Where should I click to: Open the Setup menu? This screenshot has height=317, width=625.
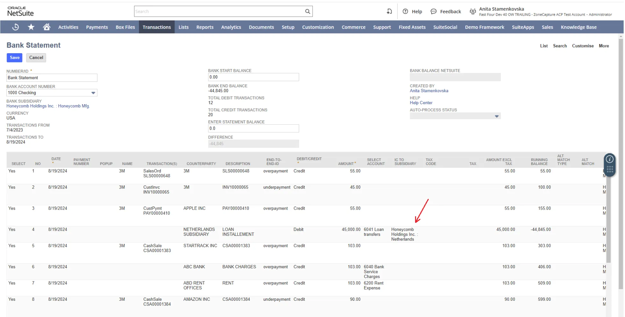[x=288, y=27]
